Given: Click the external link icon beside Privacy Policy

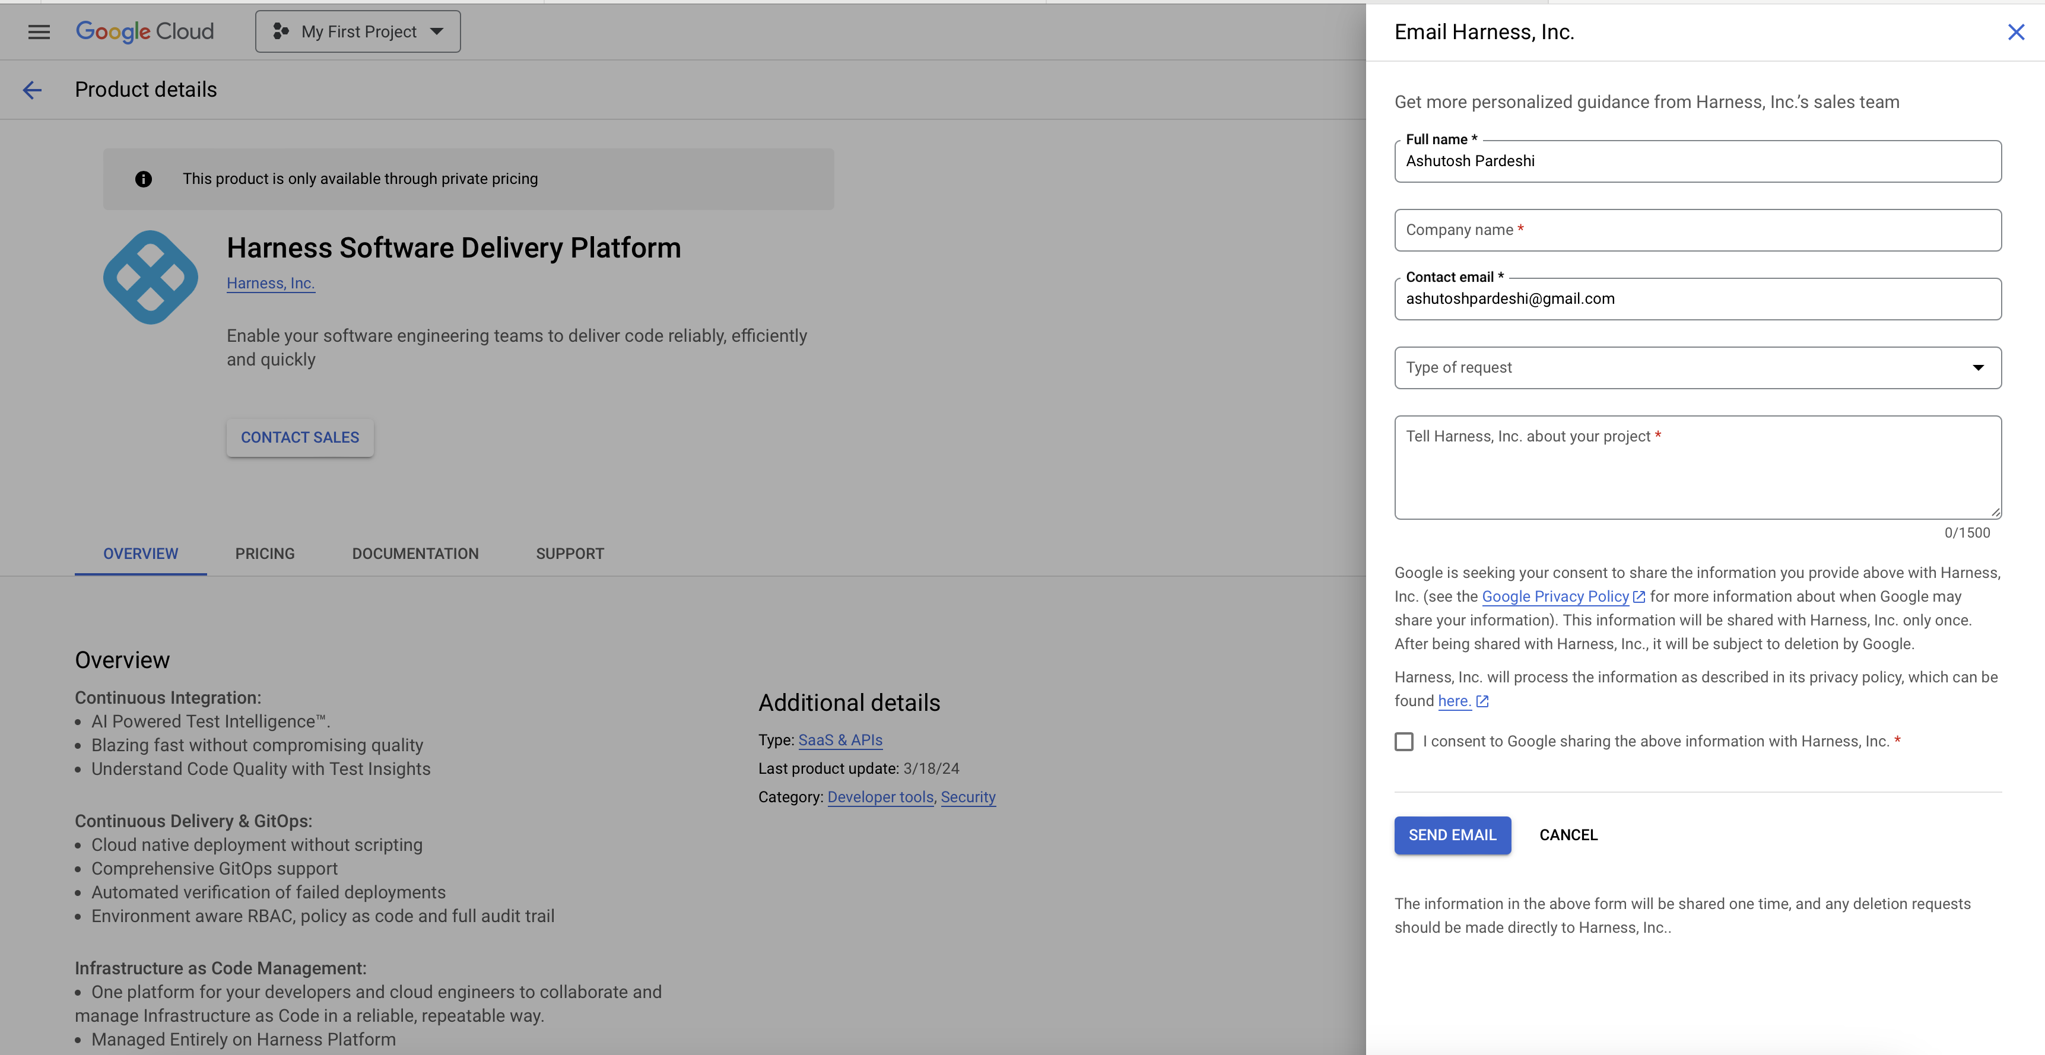Looking at the screenshot, I should (x=1638, y=597).
